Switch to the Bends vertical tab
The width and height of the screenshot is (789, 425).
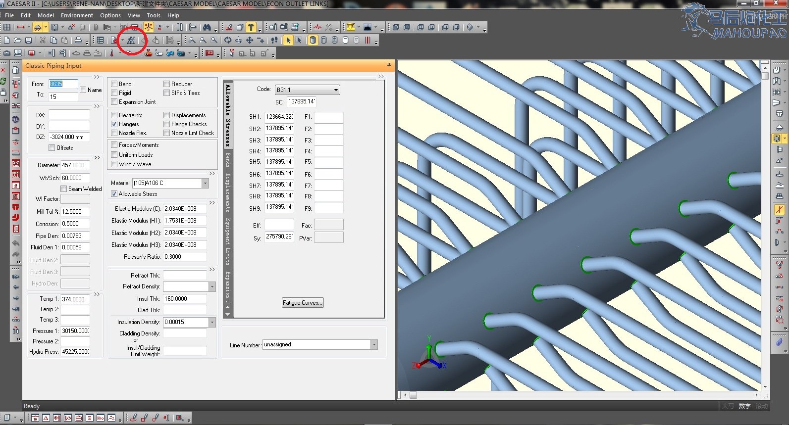[228, 160]
